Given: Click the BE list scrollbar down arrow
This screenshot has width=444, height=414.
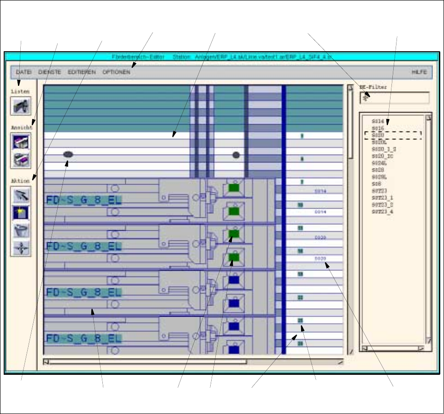Looking at the screenshot, I should click(x=428, y=340).
